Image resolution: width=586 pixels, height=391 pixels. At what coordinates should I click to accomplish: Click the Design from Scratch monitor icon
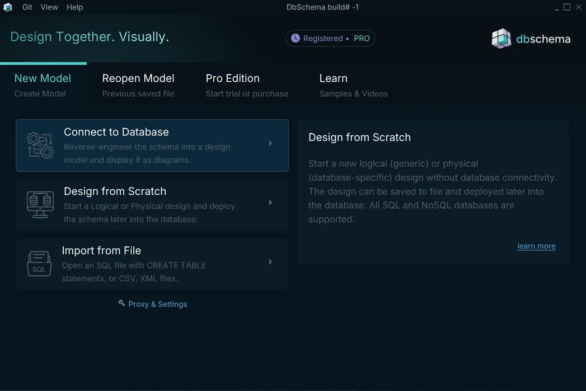39,205
